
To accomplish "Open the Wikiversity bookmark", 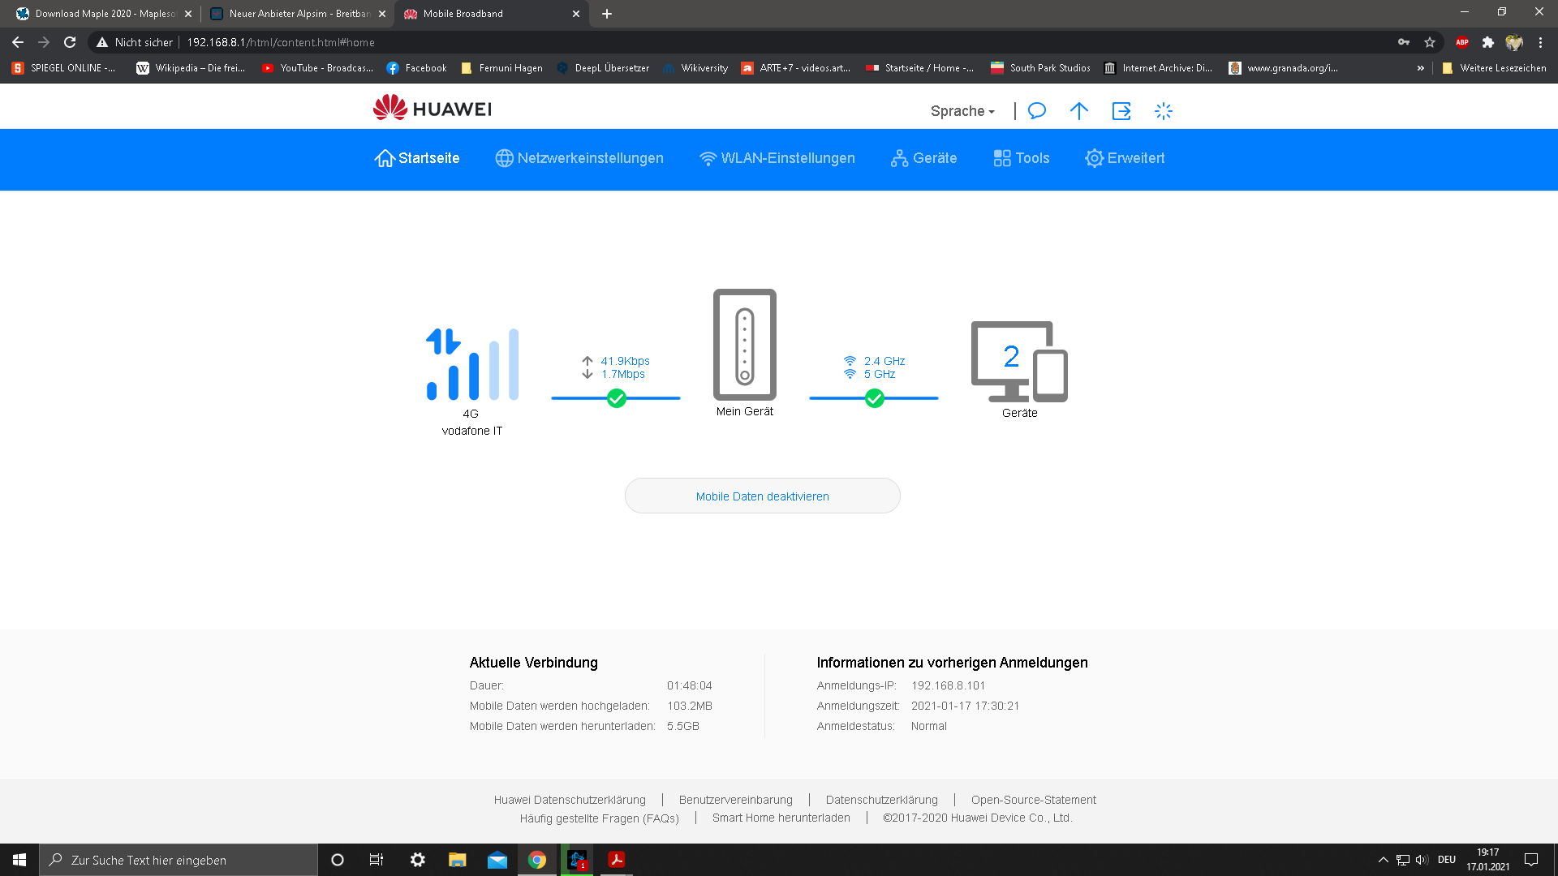I will click(695, 68).
